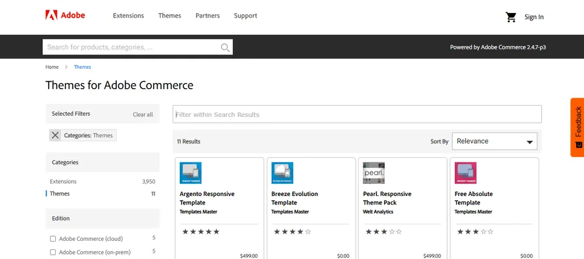Open the Support menu
This screenshot has width=584, height=259.
(x=245, y=16)
